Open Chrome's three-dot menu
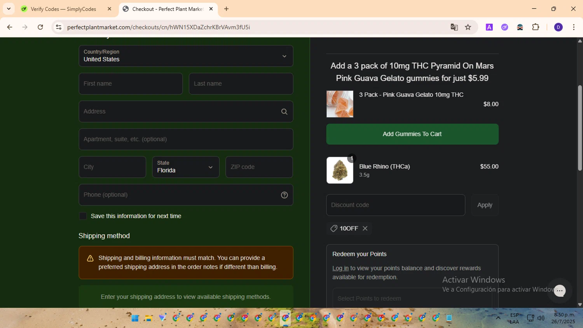 574,27
